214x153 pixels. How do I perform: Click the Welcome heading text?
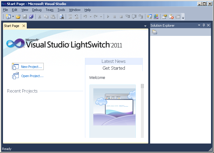[x=97, y=78]
